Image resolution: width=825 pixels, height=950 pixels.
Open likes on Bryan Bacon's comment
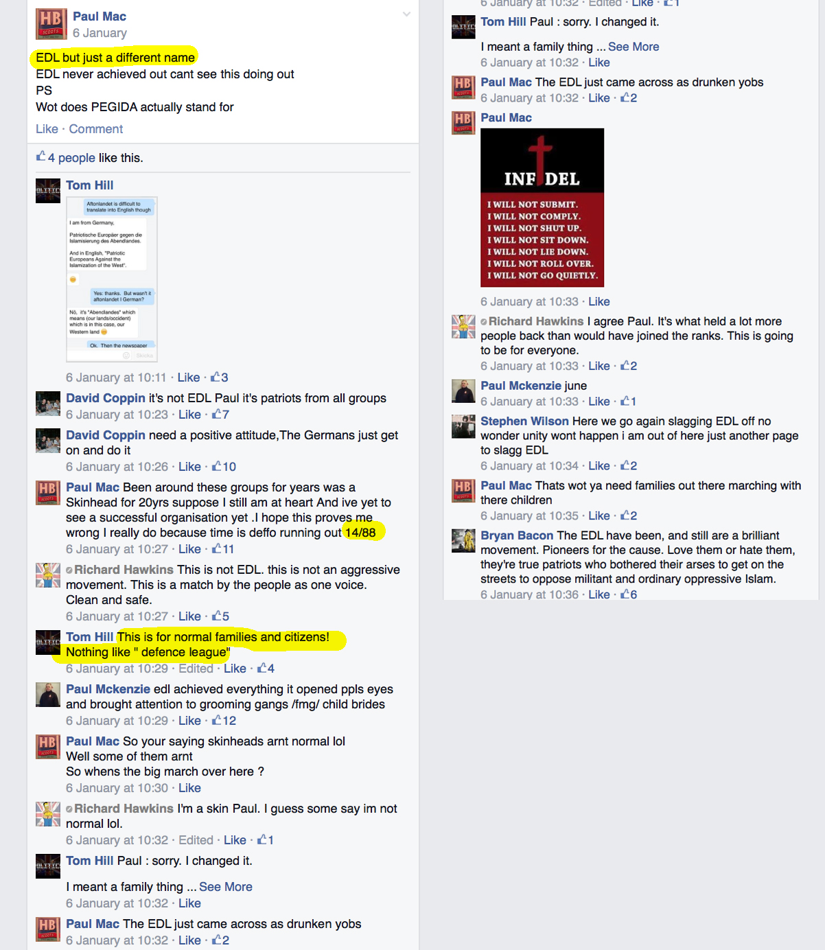click(629, 594)
